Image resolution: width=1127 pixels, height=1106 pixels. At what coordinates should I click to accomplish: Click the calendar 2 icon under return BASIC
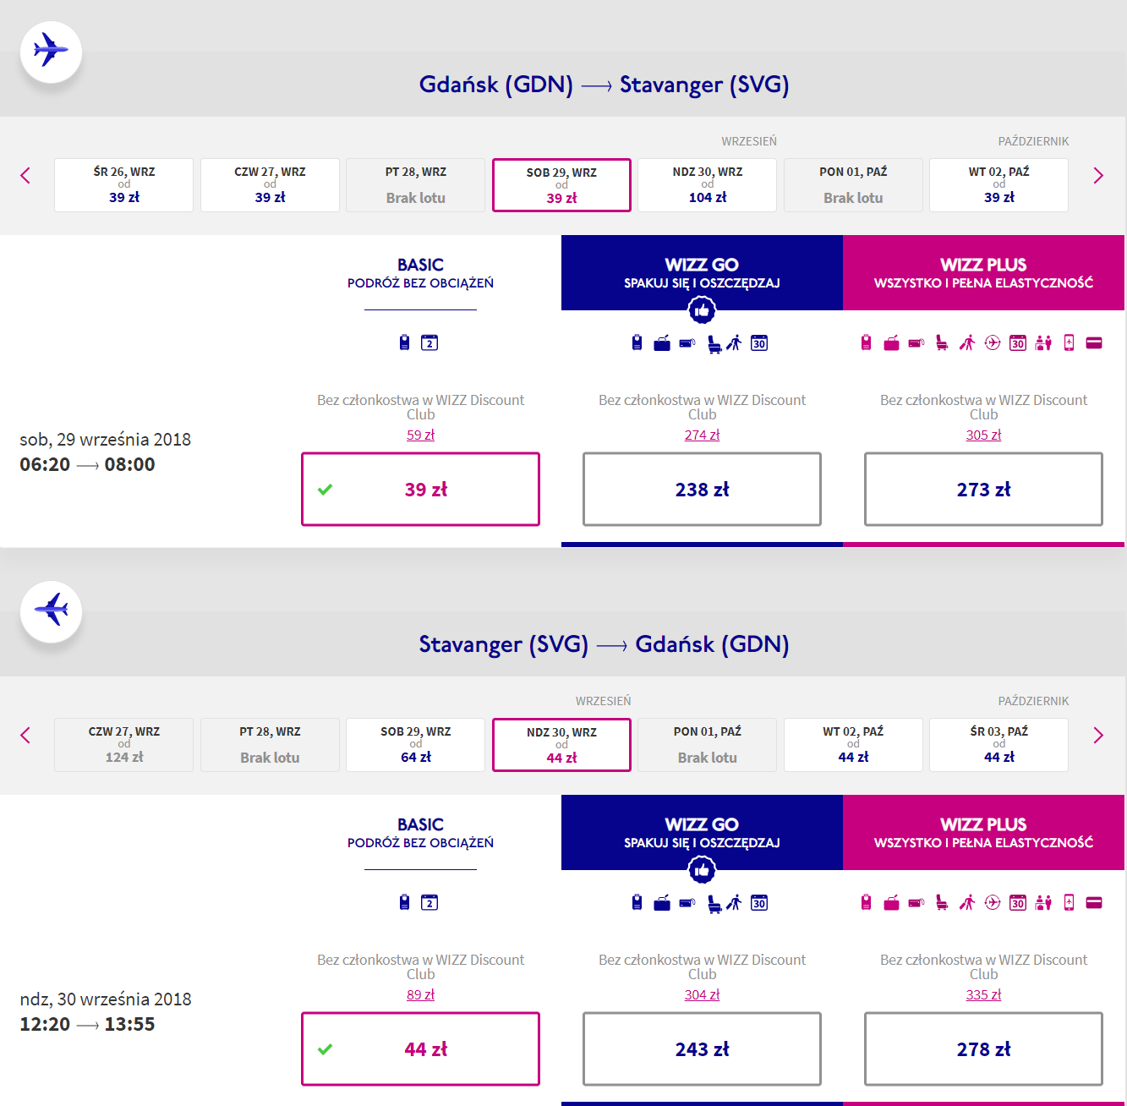(x=429, y=902)
